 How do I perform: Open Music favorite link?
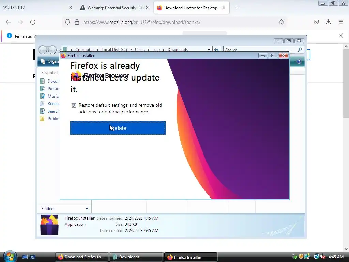49,96
